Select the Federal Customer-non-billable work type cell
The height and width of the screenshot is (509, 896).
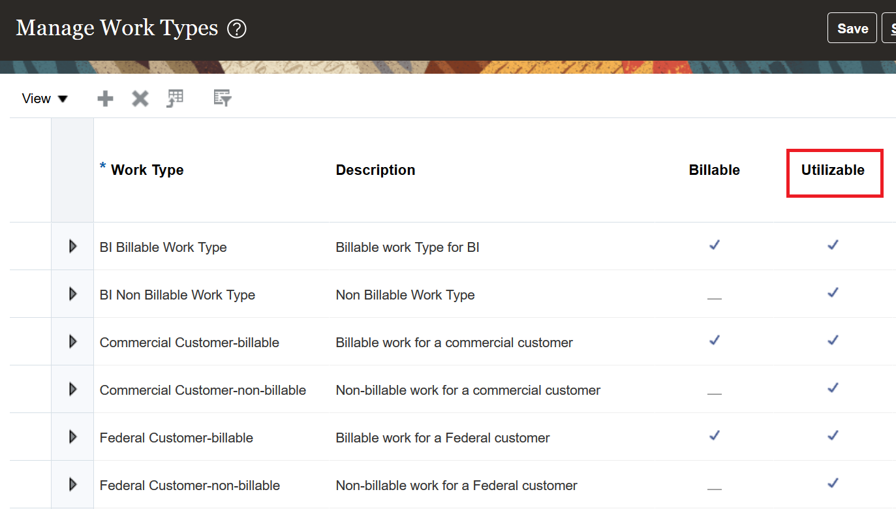(190, 486)
